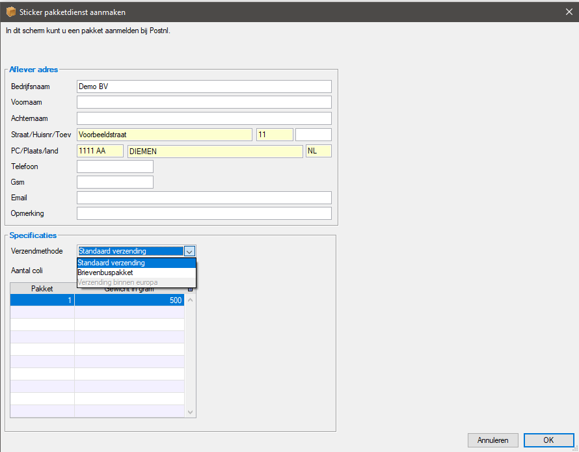Click the grid scrollbar up arrow
Screen dimensions: 579x452
pos(190,300)
